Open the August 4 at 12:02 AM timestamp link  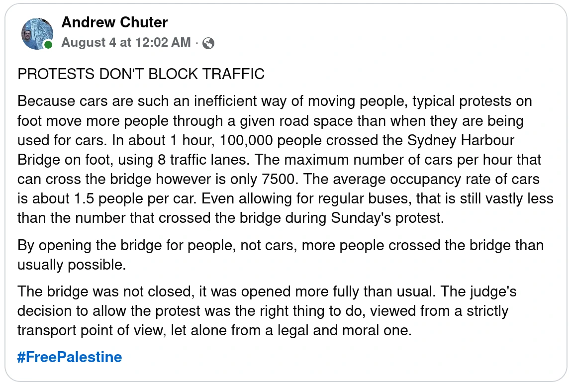124,43
